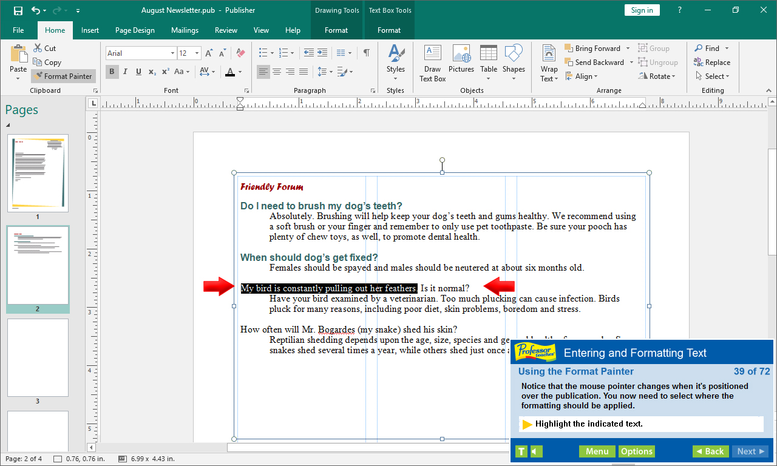Screen dimensions: 777x466
Task: Insert a Table
Action: point(488,62)
